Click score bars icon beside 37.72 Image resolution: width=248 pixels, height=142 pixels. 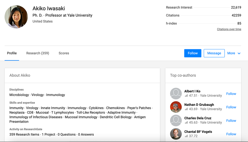point(186,136)
